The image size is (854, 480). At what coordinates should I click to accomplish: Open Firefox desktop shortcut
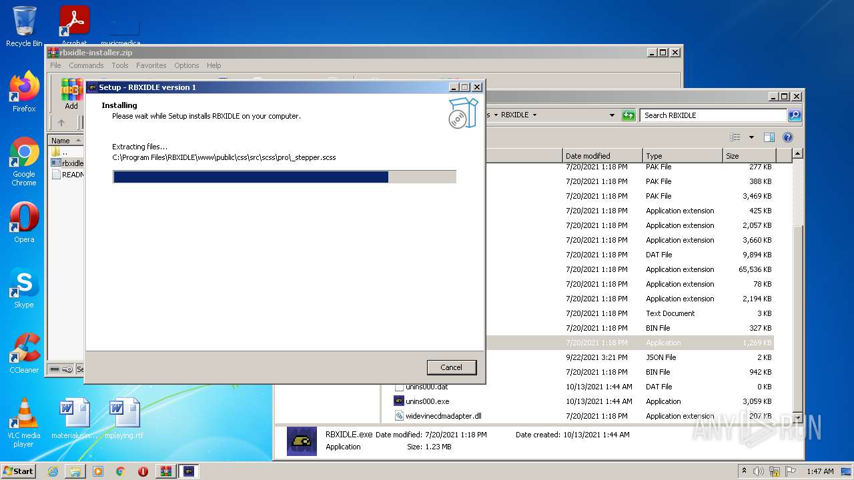point(24,92)
